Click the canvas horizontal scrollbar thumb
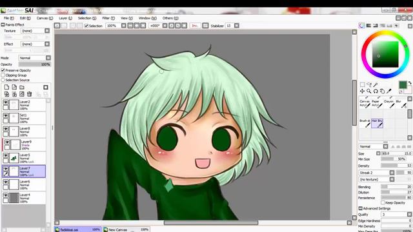The width and height of the screenshot is (413, 232). tap(211, 222)
